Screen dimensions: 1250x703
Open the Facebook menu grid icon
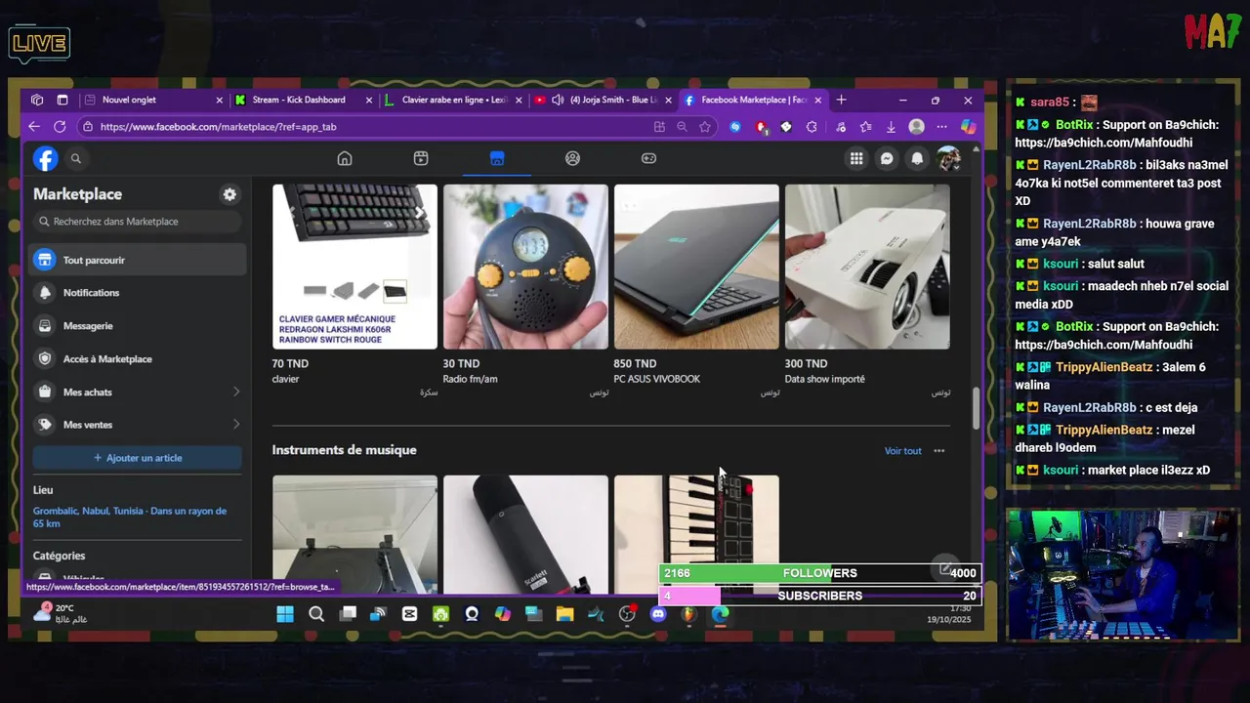coord(856,158)
